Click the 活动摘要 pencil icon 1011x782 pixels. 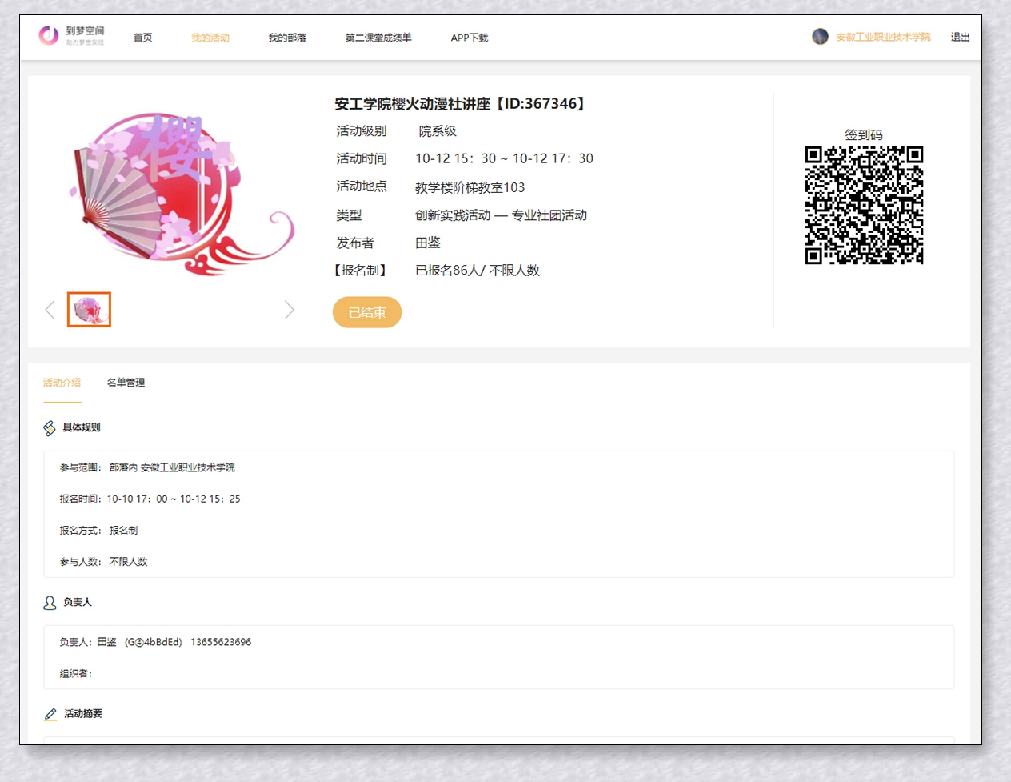pos(50,714)
